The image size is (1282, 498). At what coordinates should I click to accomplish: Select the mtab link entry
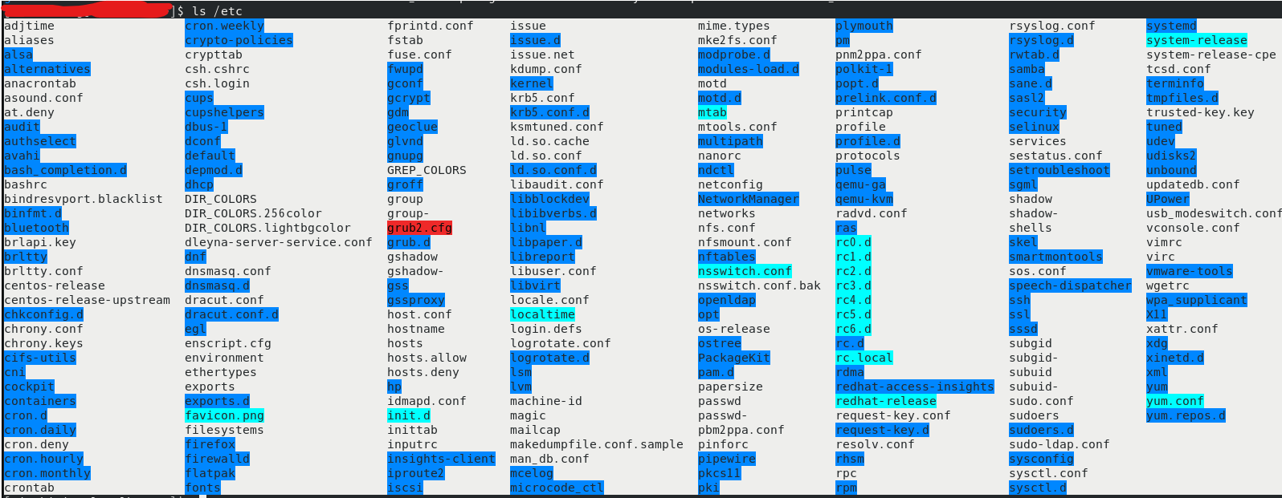(x=712, y=112)
